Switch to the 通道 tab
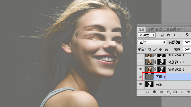 click(x=150, y=29)
